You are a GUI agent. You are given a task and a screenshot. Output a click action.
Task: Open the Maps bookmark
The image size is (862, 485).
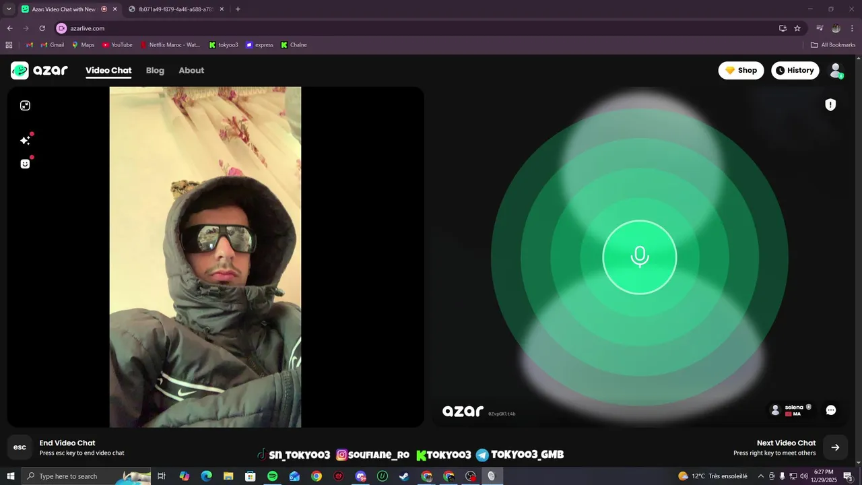(x=83, y=45)
